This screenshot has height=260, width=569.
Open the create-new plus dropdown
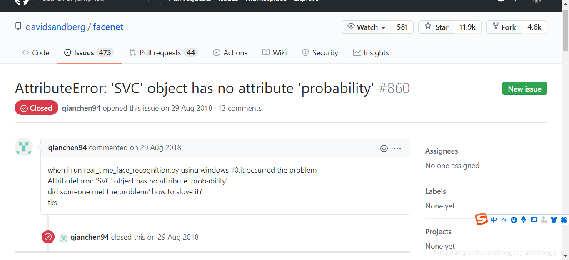[516, 1]
